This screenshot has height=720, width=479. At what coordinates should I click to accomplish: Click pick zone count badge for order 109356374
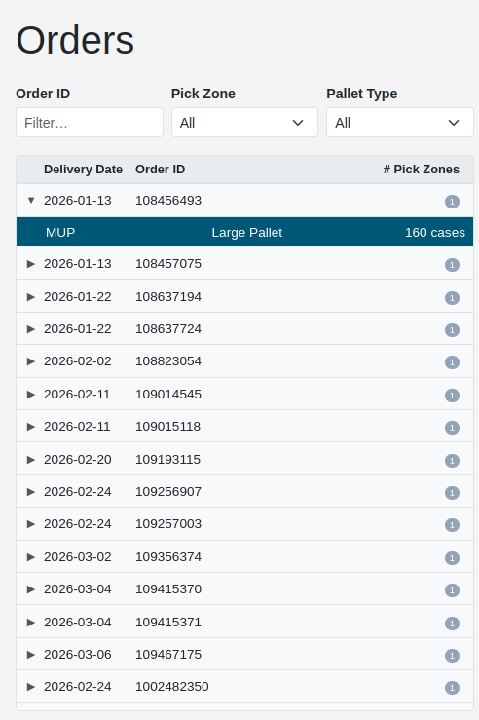click(452, 557)
